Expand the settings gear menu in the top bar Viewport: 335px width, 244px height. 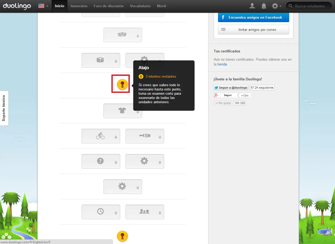click(276, 6)
